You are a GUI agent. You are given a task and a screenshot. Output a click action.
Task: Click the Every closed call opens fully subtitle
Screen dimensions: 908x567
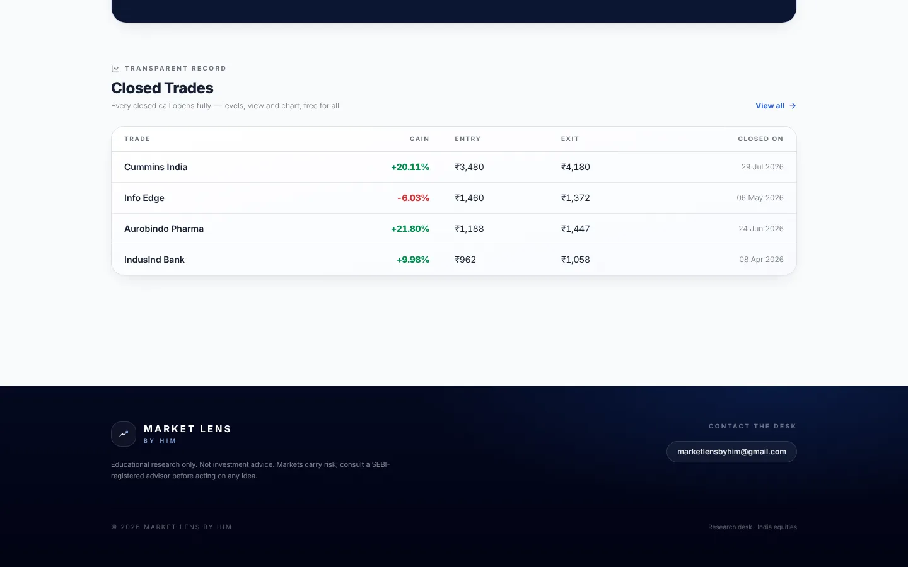tap(225, 106)
